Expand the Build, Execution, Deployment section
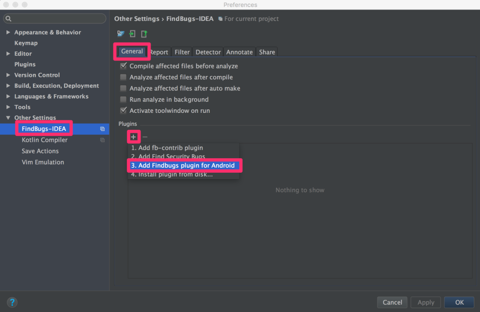Viewport: 480px width, 312px height. (x=8, y=85)
